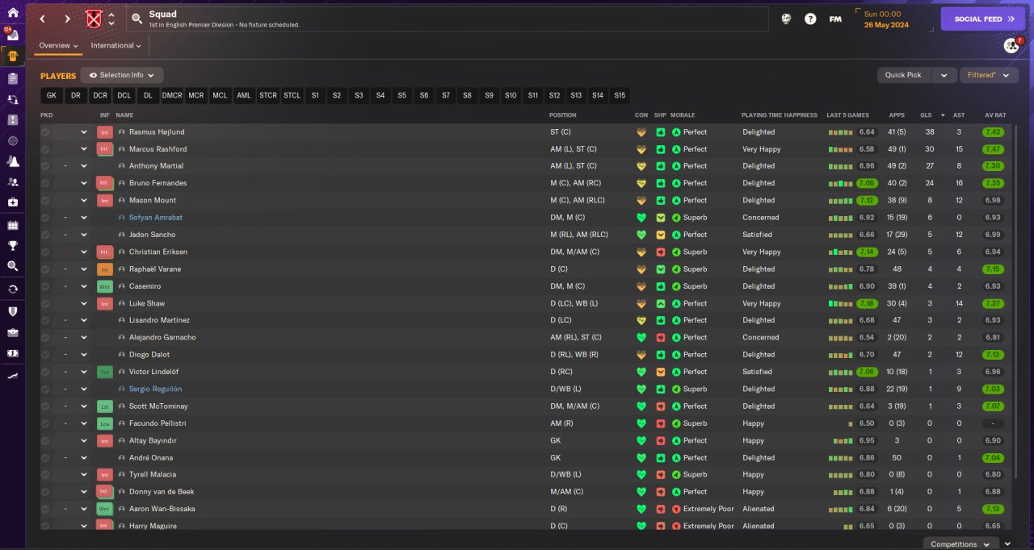The height and width of the screenshot is (550, 1034).
Task: Open the Selection Info dropdown
Action: pos(122,75)
